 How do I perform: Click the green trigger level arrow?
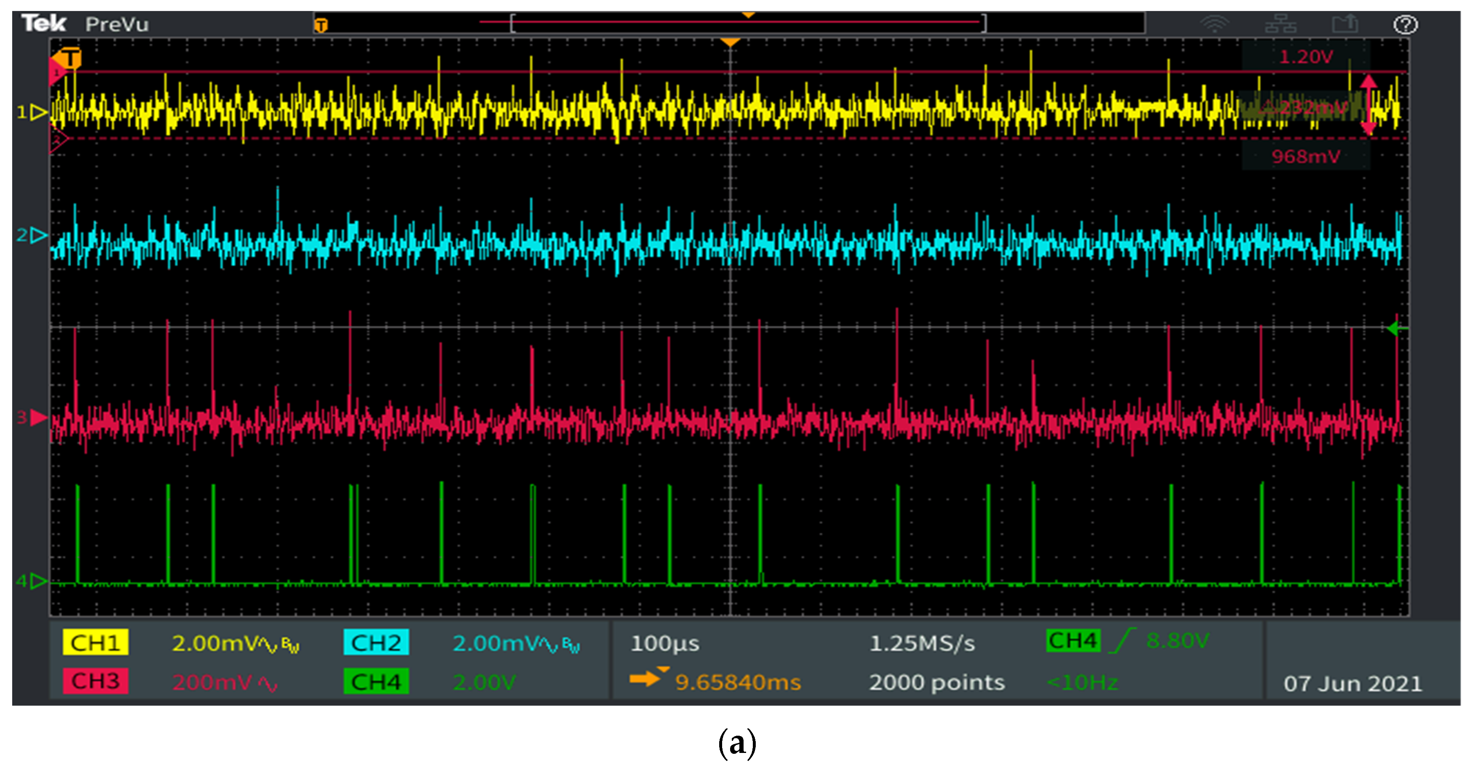[1394, 328]
